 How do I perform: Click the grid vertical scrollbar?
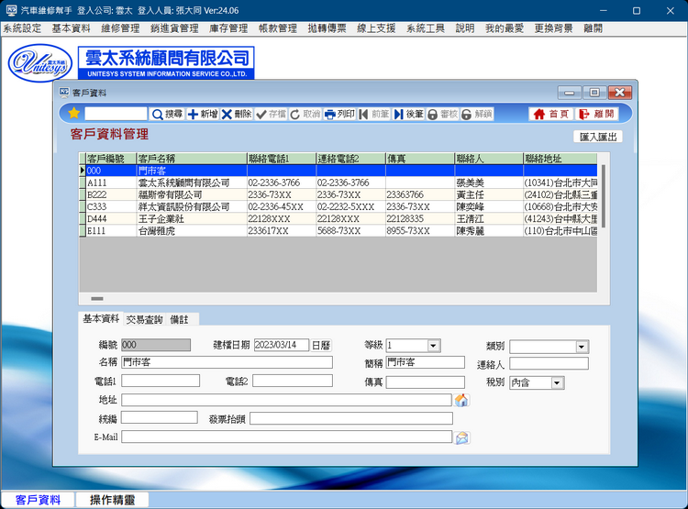(x=604, y=196)
